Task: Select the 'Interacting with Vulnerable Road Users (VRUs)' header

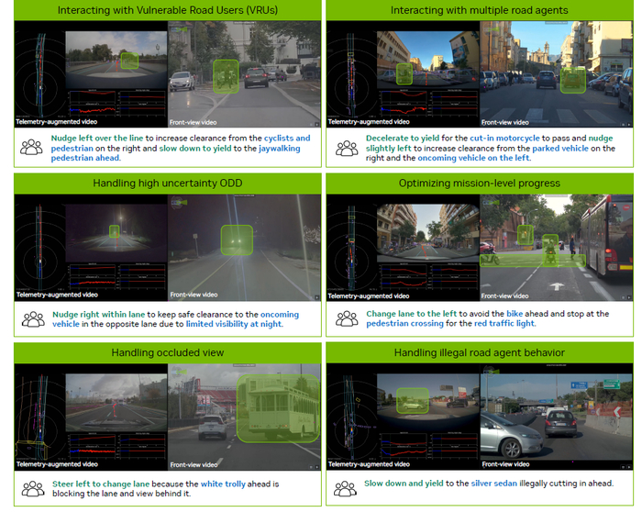Action: tap(167, 10)
